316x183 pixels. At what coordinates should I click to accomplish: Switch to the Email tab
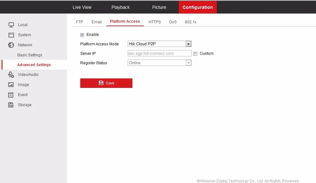point(96,22)
